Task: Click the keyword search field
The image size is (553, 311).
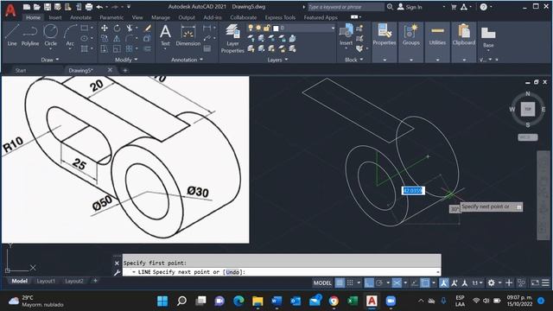Action: pyautogui.click(x=346, y=7)
